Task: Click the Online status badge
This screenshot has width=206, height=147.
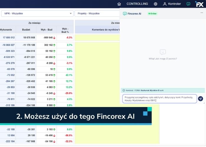Action: tap(152, 14)
